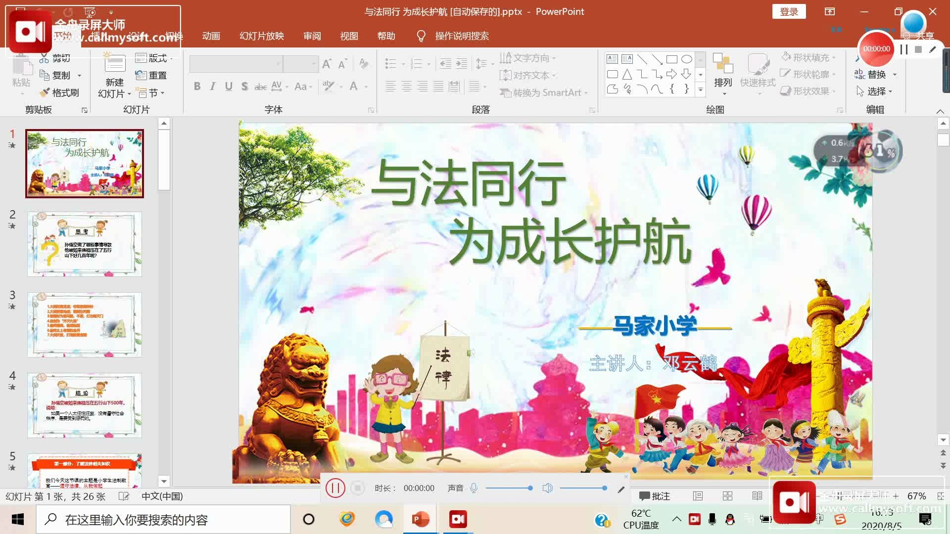Click the Replace button
Image resolution: width=950 pixels, height=534 pixels.
pyautogui.click(x=870, y=74)
